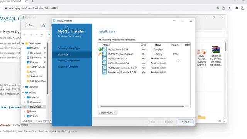This screenshot has width=247, height=139.
Task: Click the Execute button in installer
Action: [169, 122]
